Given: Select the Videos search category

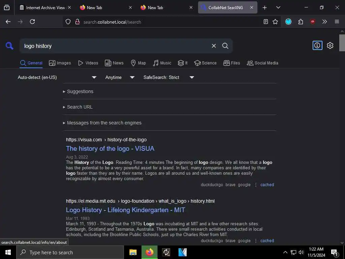Looking at the screenshot, I should [88, 63].
